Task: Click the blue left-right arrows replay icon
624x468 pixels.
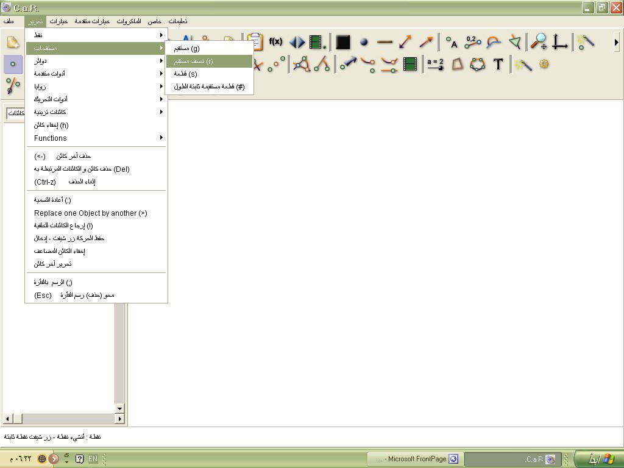Action: pyautogui.click(x=297, y=42)
